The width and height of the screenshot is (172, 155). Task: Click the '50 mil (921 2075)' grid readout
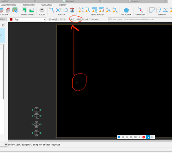[57, 19]
